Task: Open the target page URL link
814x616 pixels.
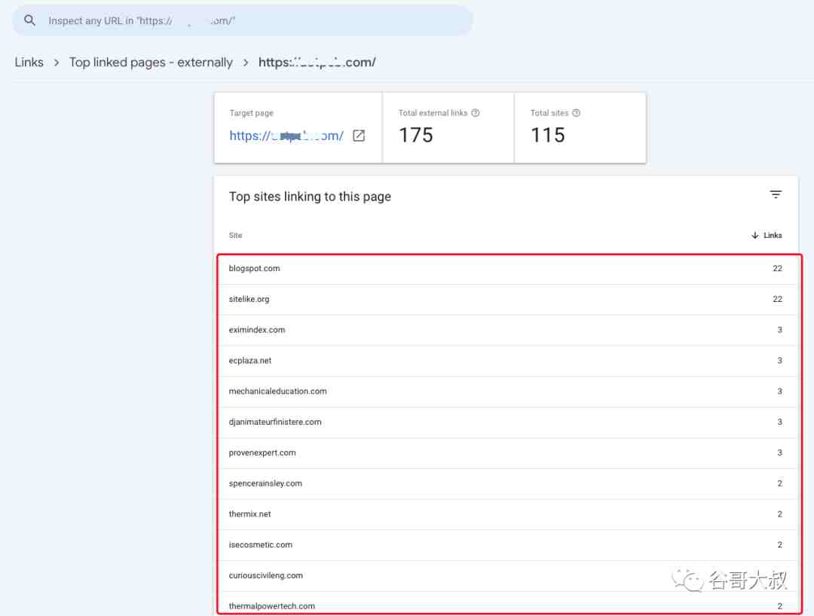Action: click(x=286, y=136)
